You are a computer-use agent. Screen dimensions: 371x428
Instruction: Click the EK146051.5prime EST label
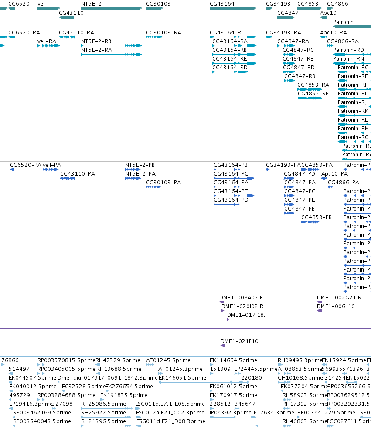click(x=182, y=378)
